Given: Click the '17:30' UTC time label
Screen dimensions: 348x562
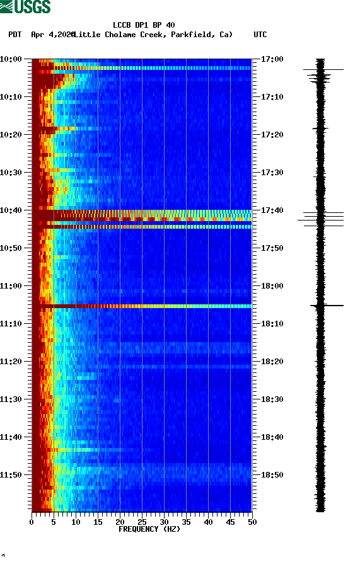Looking at the screenshot, I should tap(272, 173).
